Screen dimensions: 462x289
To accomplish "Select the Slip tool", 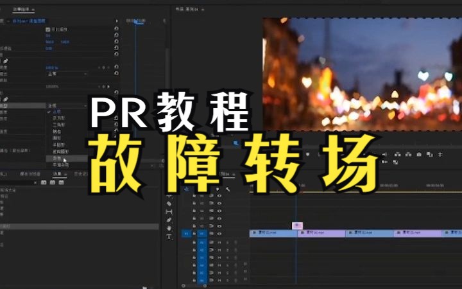I will (x=169, y=211).
